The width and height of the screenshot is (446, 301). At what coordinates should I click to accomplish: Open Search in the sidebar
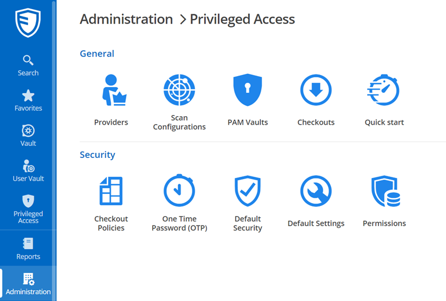coord(28,65)
